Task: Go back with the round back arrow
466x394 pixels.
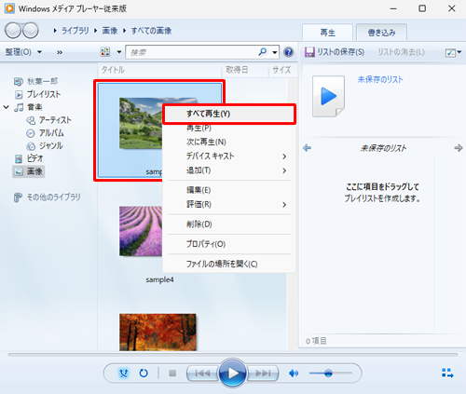Action: coord(13,31)
